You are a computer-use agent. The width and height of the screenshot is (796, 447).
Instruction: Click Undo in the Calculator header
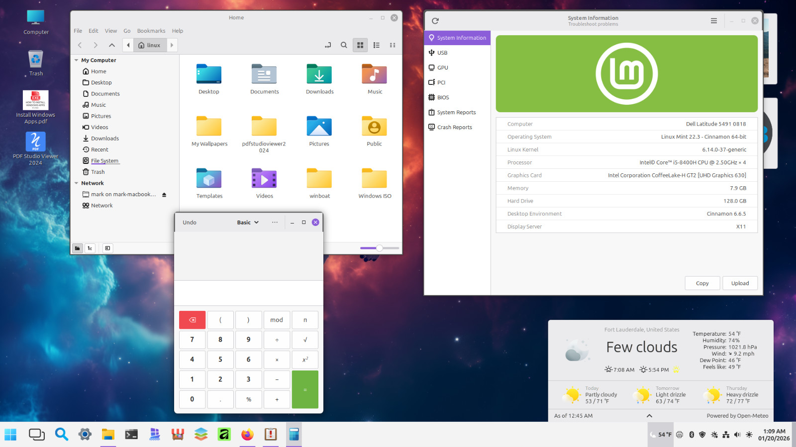[x=190, y=223]
